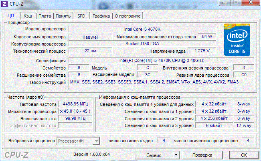Switch to the Графика tab
261x161 pixels.
[x=101, y=16]
